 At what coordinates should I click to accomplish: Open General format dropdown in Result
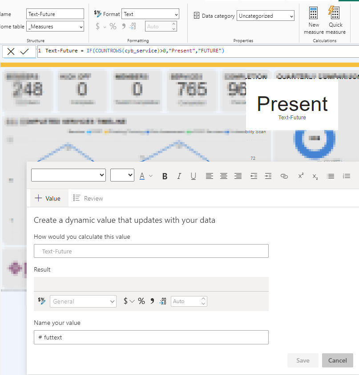pyautogui.click(x=83, y=301)
